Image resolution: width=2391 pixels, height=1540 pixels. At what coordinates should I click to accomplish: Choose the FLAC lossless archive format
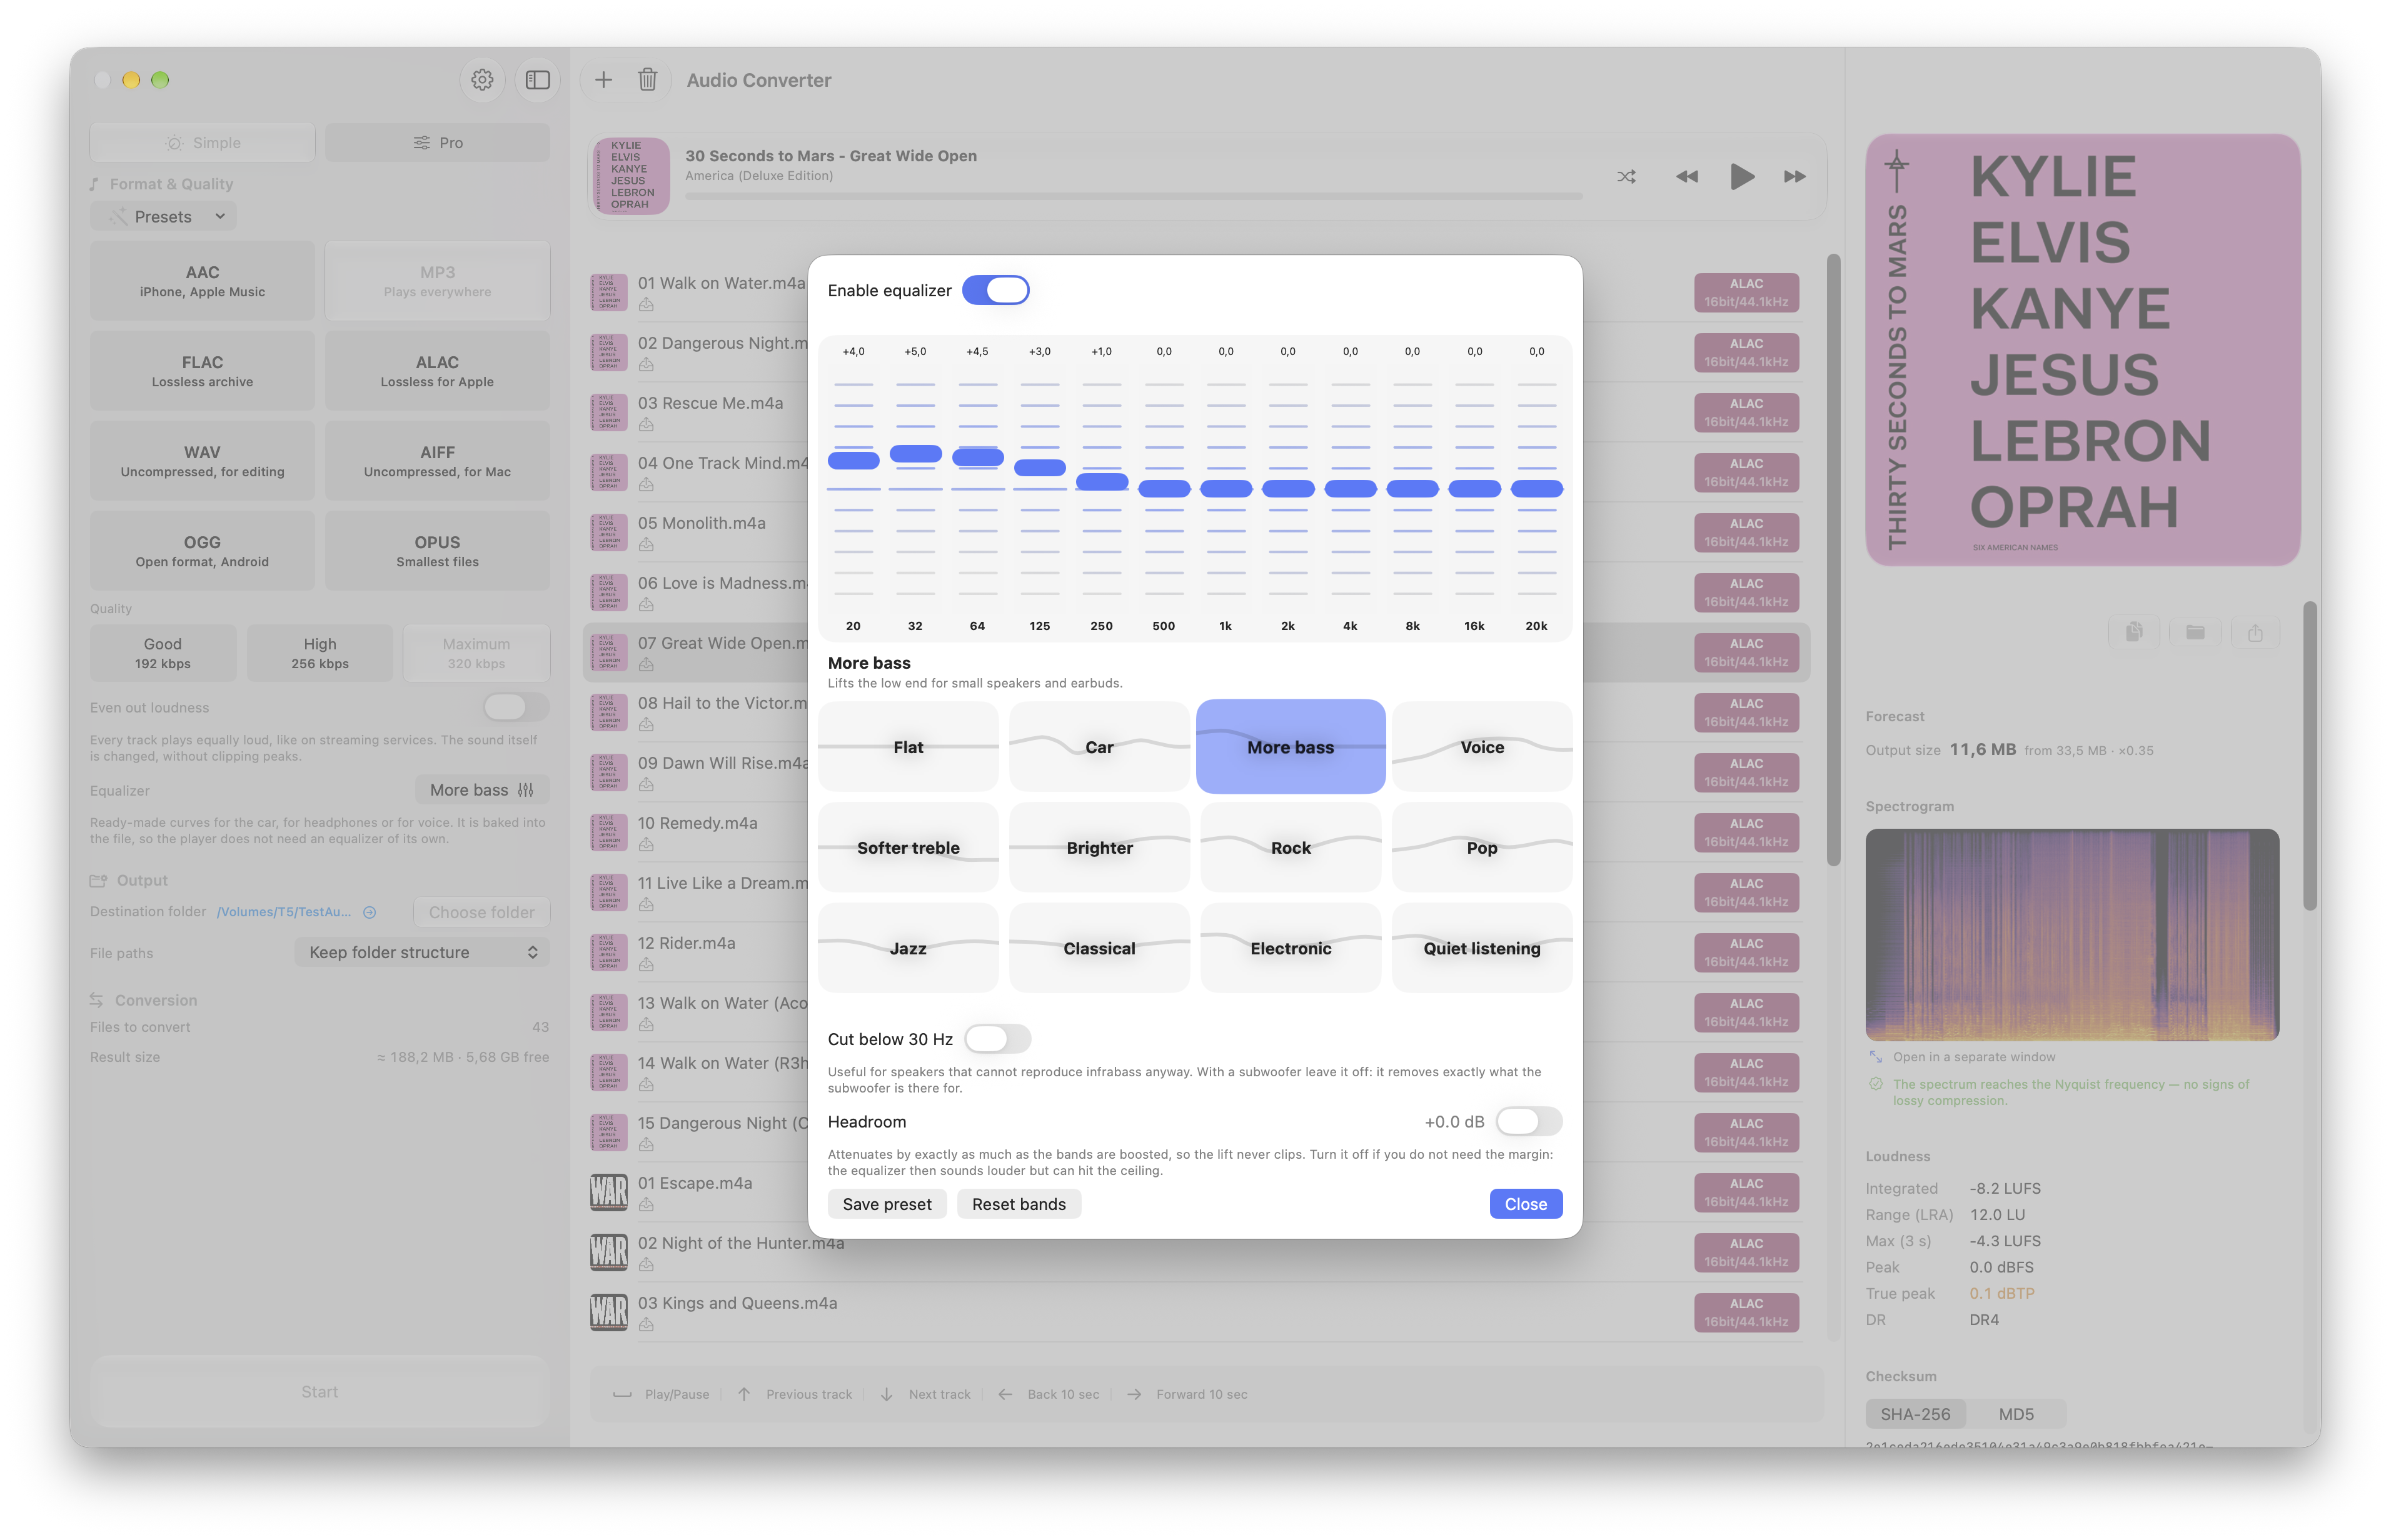click(x=202, y=370)
